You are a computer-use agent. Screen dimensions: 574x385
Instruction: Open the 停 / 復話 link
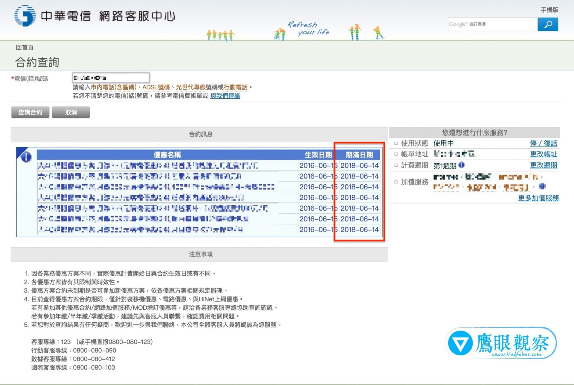click(544, 143)
